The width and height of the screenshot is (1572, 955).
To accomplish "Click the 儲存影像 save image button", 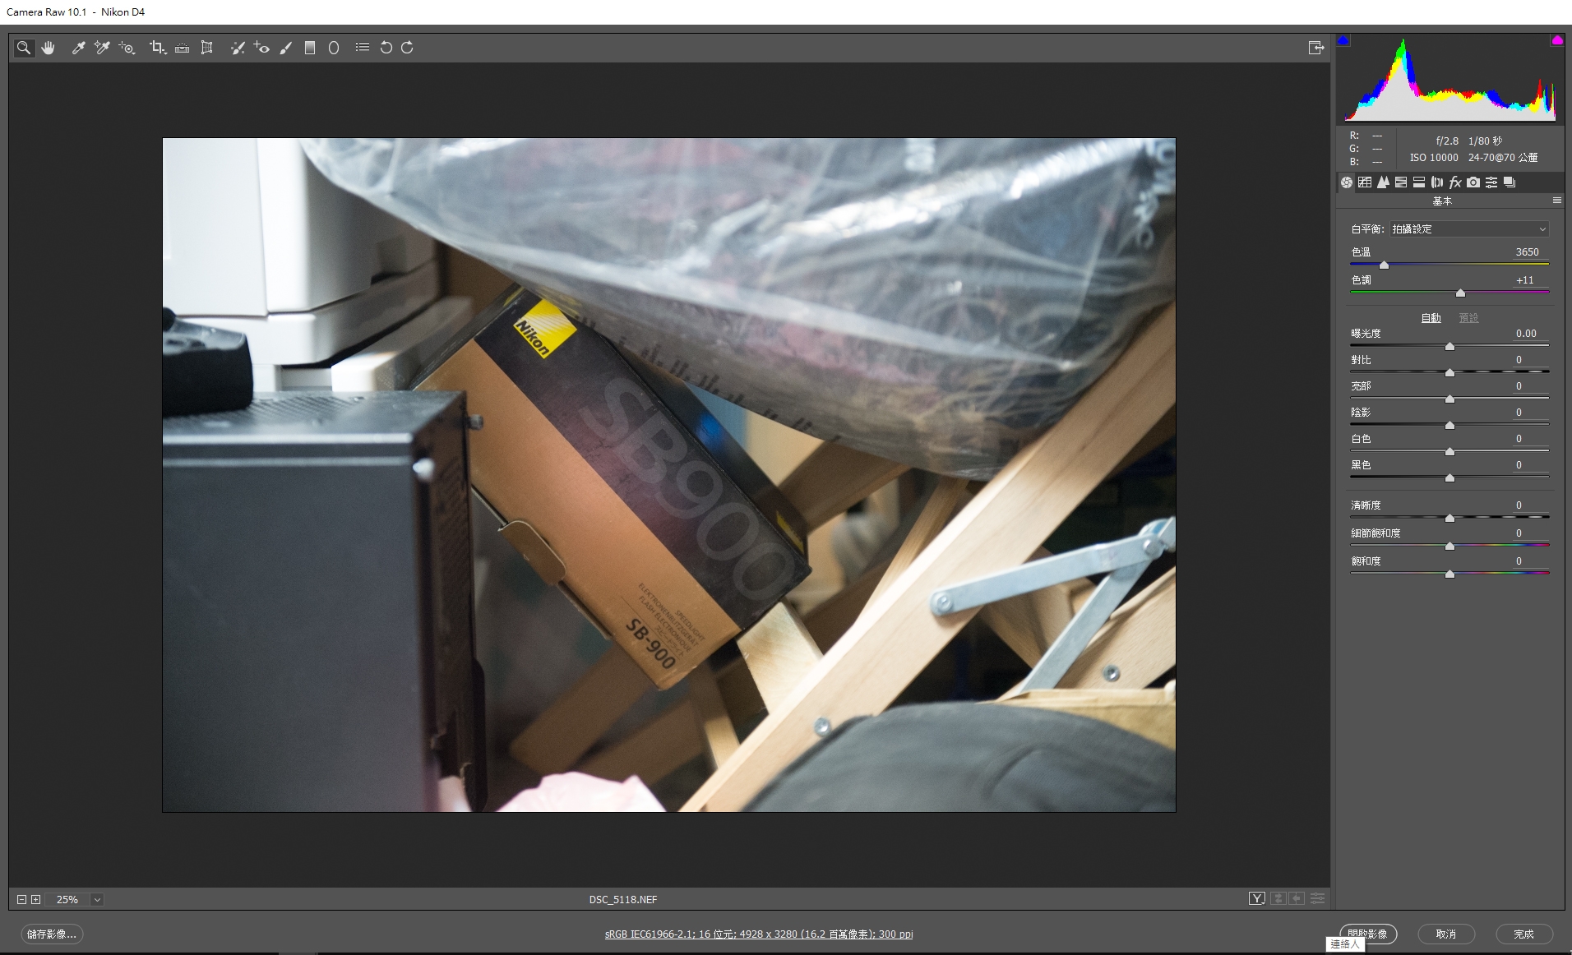I will 52,934.
